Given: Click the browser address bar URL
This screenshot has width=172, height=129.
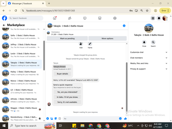Looking at the screenshot, I should click(51, 11).
